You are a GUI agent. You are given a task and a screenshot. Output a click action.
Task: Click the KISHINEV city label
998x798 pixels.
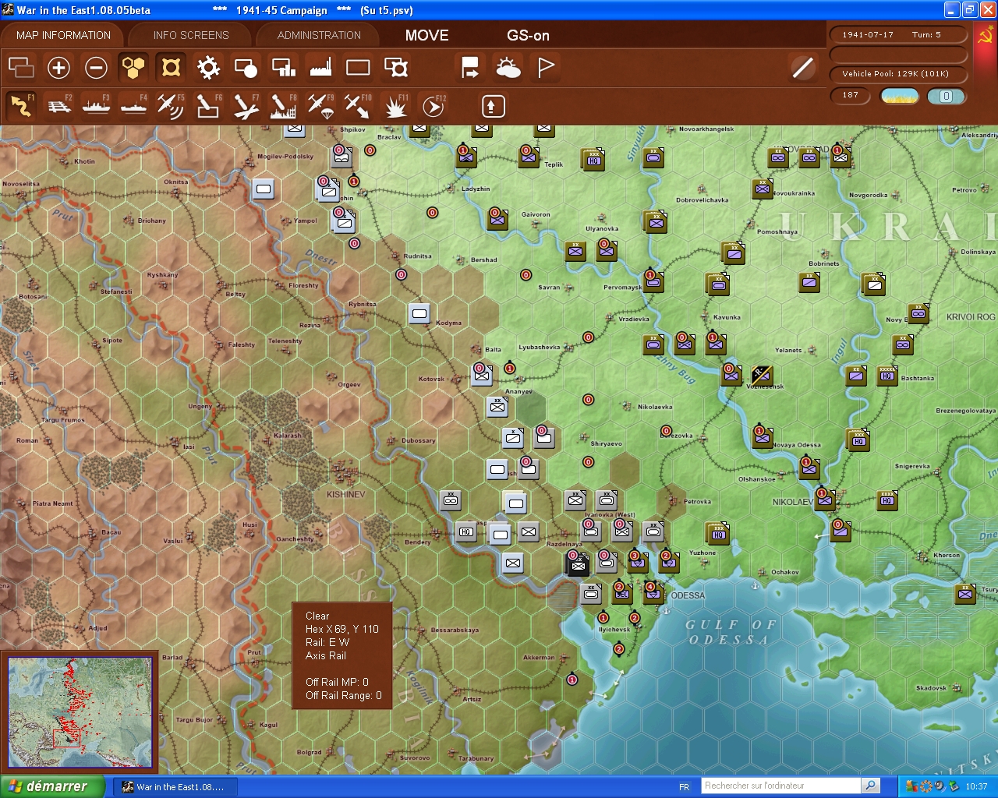(x=346, y=494)
